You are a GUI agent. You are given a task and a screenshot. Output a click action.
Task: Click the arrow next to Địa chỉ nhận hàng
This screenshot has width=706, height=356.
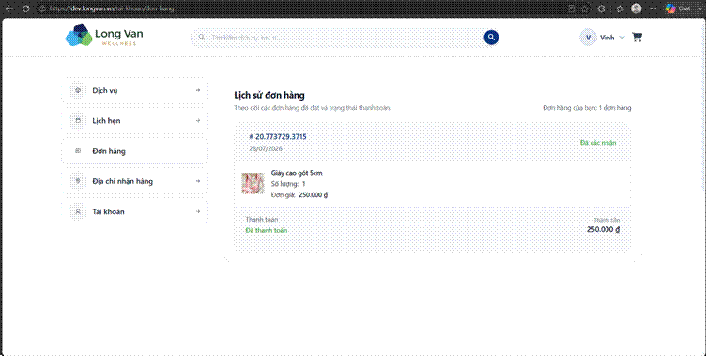[x=198, y=181]
